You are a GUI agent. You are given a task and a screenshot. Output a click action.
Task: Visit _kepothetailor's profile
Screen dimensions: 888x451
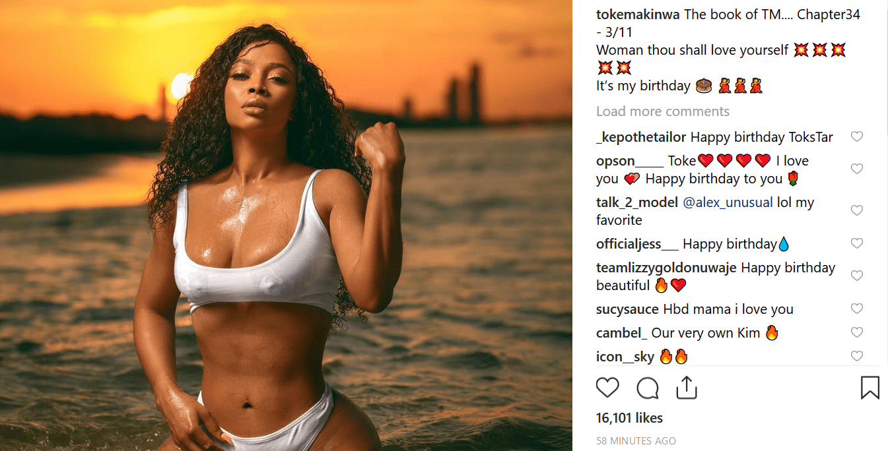pyautogui.click(x=641, y=137)
